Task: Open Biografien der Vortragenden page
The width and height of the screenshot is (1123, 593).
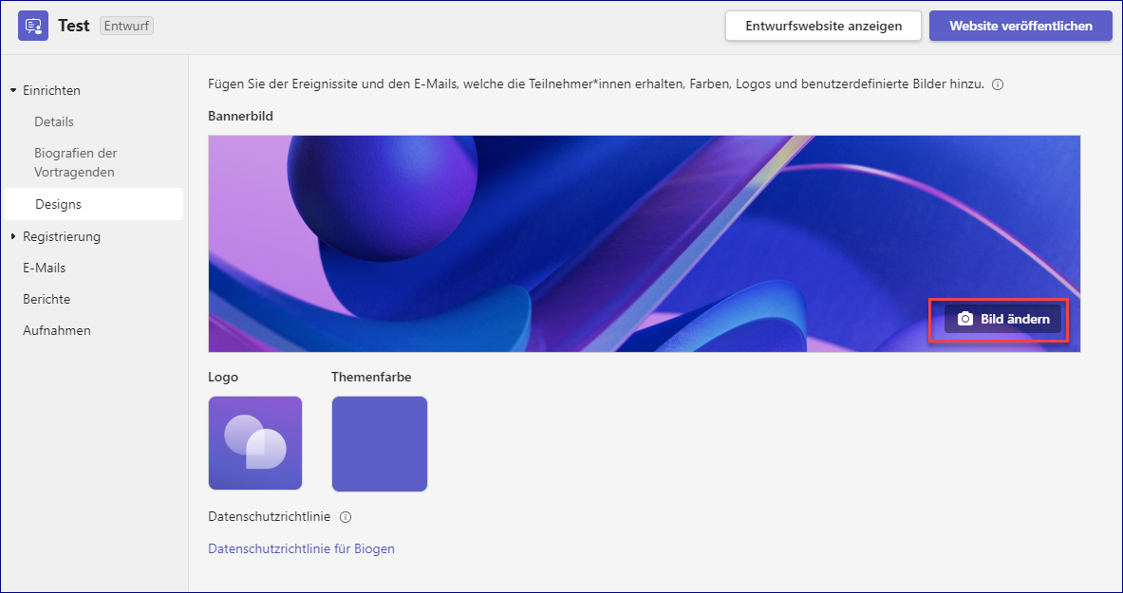Action: point(75,162)
